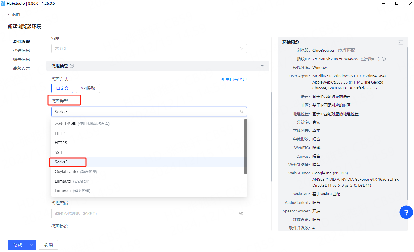Select HTTPS in the proxy type list
The height and width of the screenshot is (252, 414).
pos(61,143)
